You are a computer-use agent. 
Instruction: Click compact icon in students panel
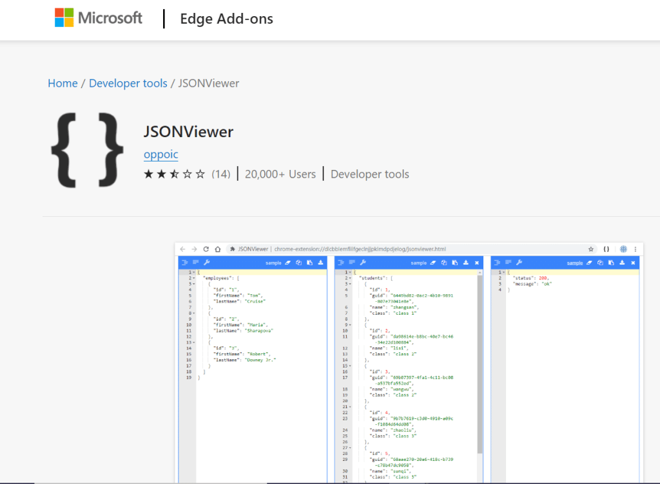(x=352, y=263)
